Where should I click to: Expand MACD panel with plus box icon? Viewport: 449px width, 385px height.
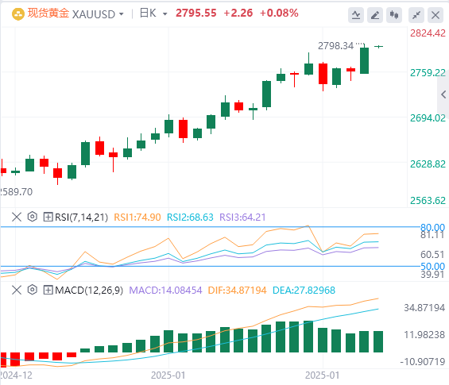coord(48,290)
